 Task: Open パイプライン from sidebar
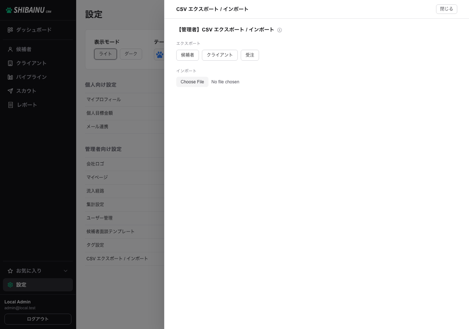38,77
